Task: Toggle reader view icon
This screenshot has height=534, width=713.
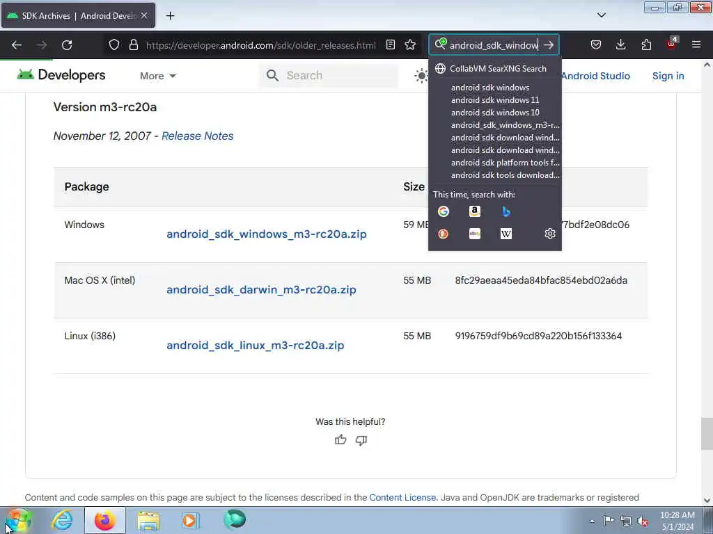Action: tap(390, 45)
